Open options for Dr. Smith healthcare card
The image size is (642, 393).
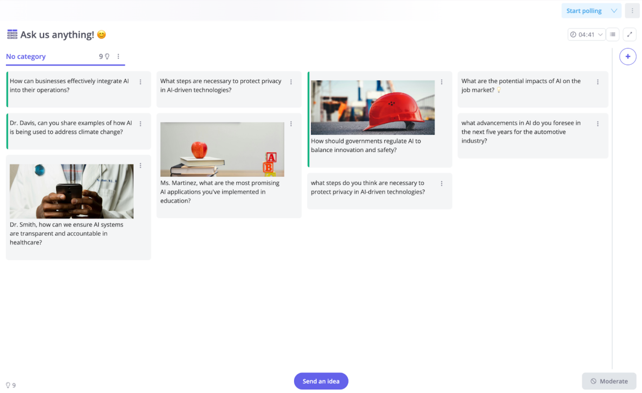click(140, 166)
